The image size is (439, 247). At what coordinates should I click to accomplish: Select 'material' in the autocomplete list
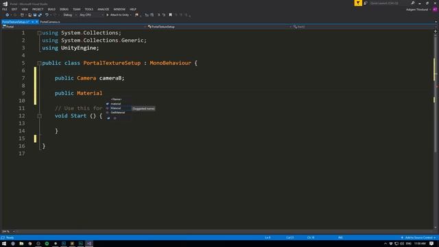116,104
